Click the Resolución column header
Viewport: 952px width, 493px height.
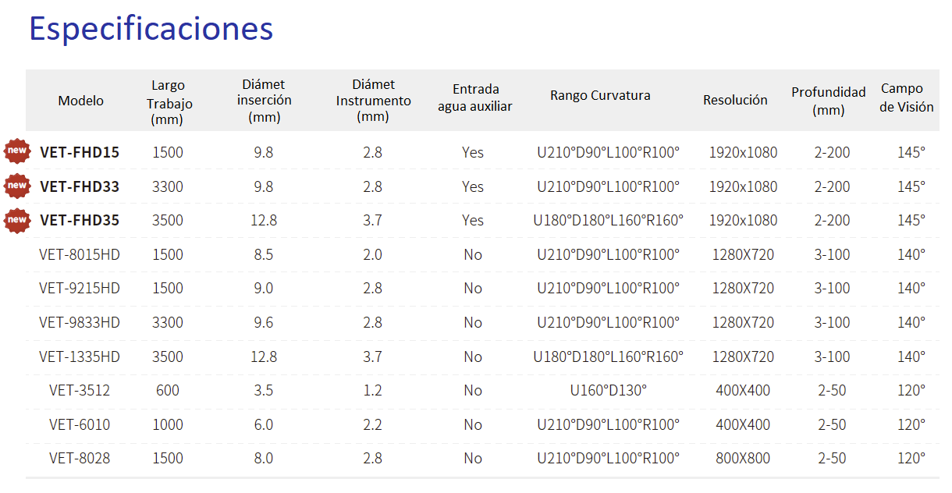pyautogui.click(x=735, y=100)
